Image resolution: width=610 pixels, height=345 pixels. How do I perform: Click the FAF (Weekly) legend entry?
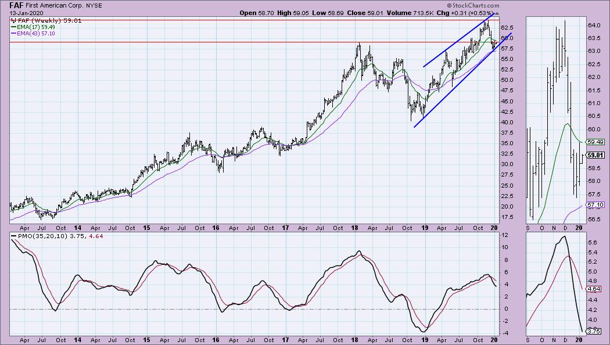46,20
